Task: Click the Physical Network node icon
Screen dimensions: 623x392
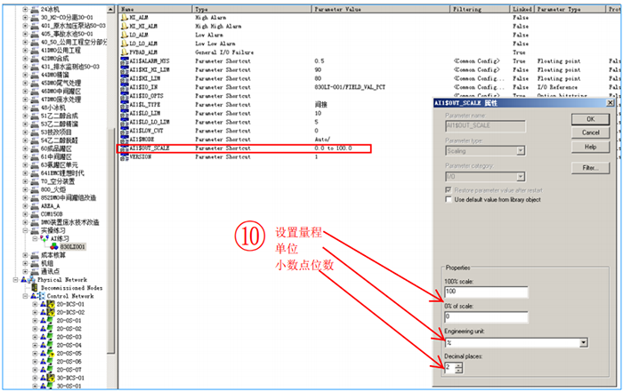Action: (x=28, y=279)
